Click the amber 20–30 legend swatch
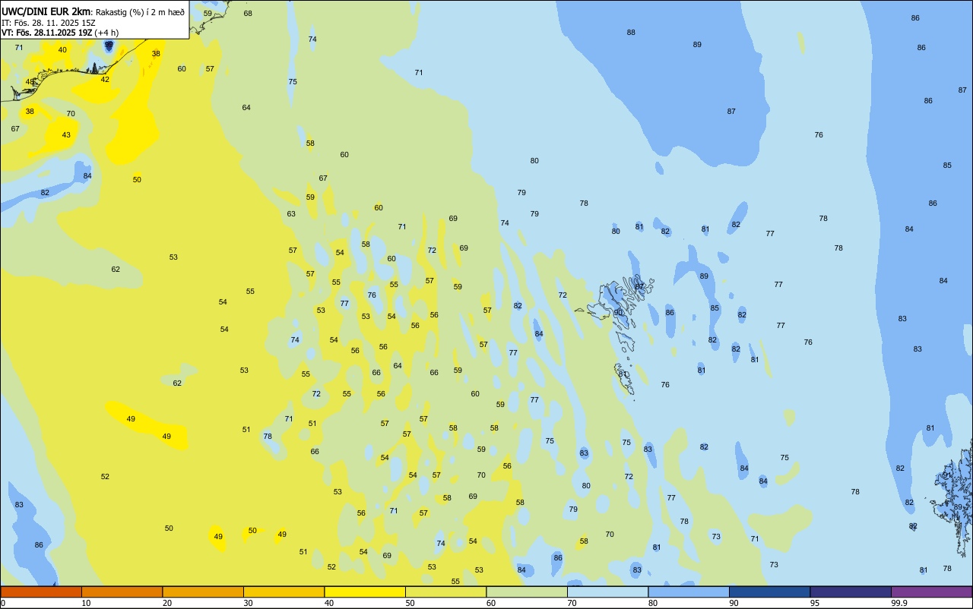The height and width of the screenshot is (609, 973). (203, 592)
